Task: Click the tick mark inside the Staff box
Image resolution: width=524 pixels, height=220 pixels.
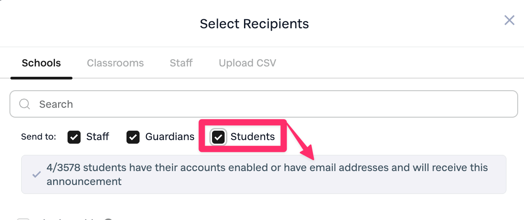Action: point(74,137)
